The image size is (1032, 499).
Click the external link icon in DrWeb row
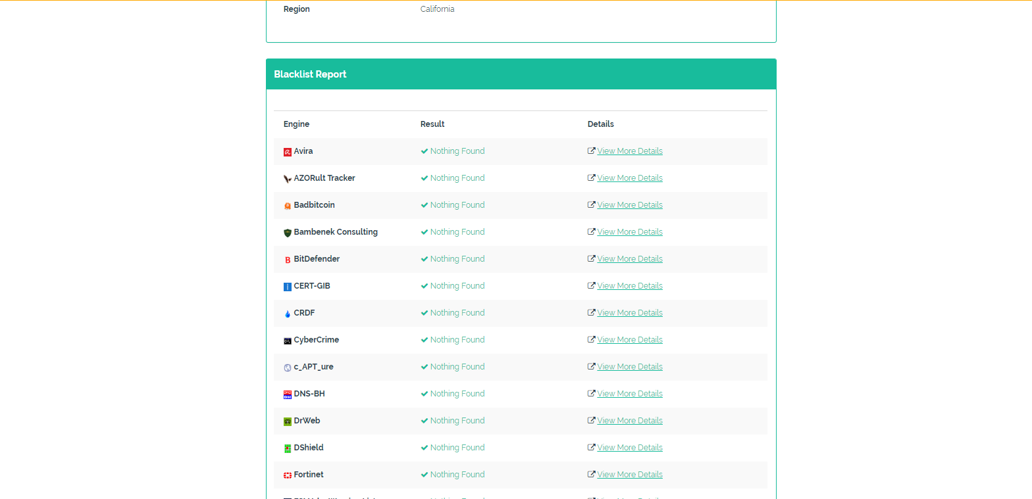click(x=592, y=421)
